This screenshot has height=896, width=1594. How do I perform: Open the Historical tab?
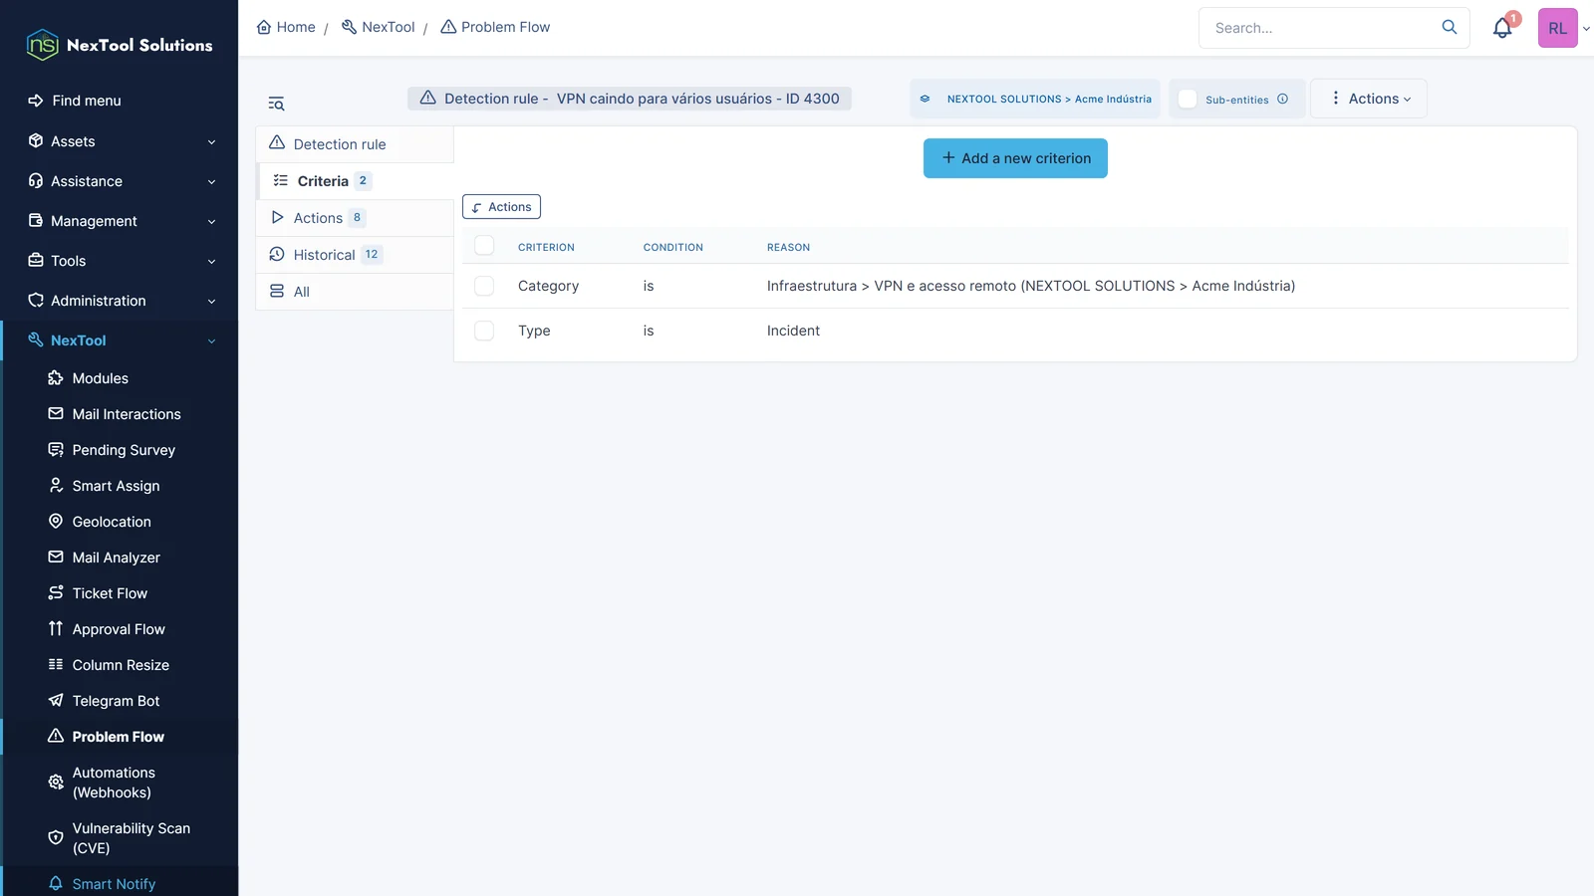coord(355,255)
